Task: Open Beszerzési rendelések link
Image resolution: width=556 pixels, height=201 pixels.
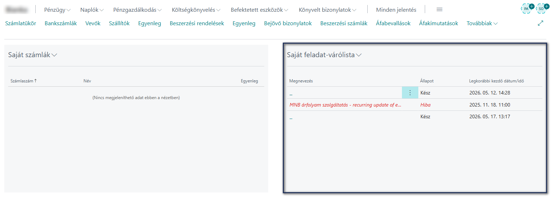Action: pyautogui.click(x=197, y=23)
